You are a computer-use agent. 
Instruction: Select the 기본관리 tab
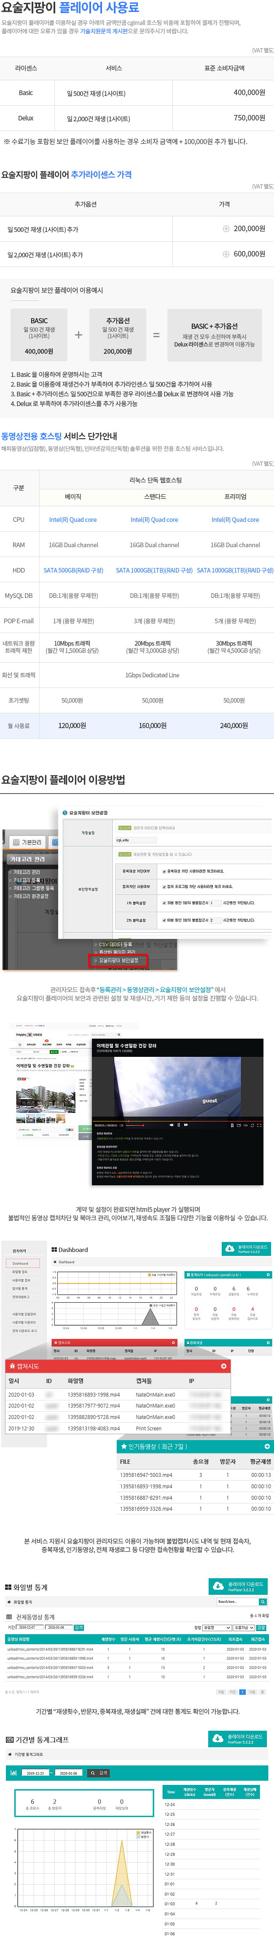[x=27, y=842]
